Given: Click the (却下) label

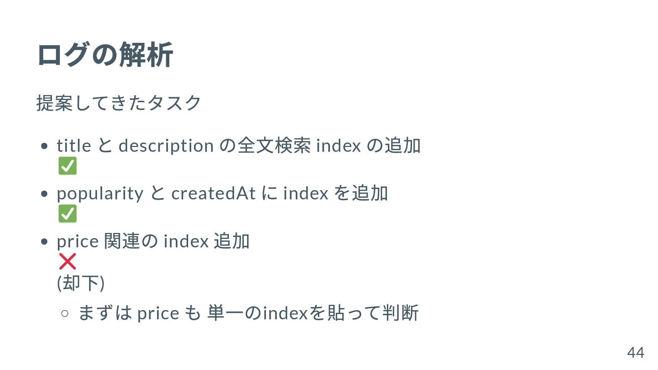Looking at the screenshot, I should tap(81, 283).
